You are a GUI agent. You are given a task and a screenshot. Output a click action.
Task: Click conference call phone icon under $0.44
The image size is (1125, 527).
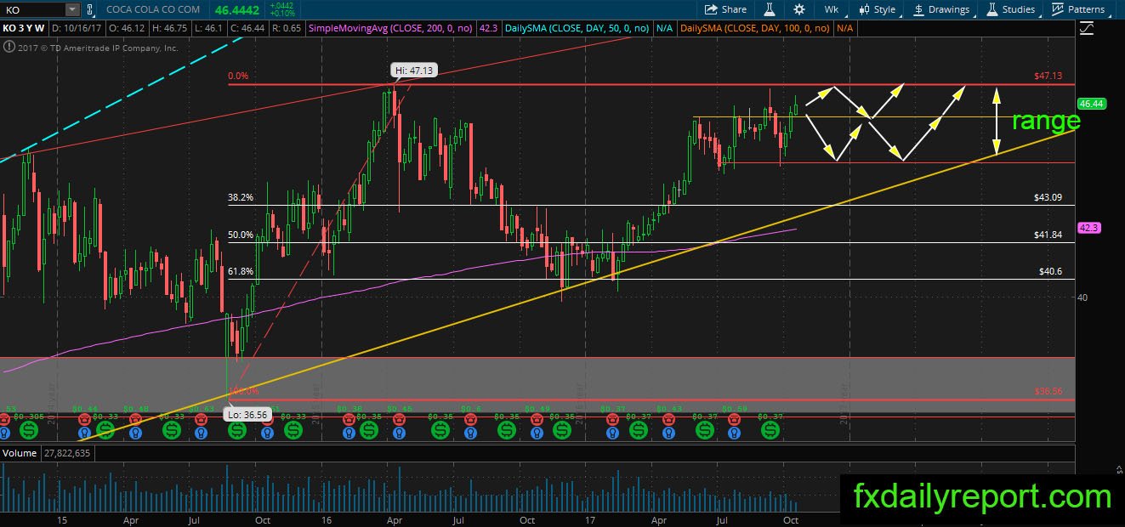[x=83, y=419]
